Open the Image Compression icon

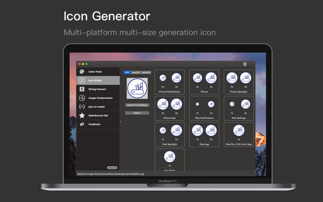tap(82, 98)
